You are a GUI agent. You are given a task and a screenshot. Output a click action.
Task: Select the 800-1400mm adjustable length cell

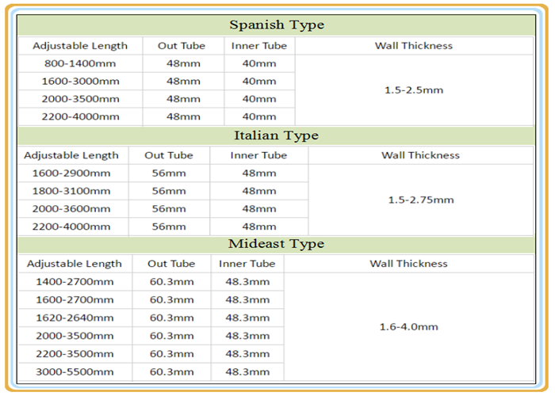pos(80,63)
